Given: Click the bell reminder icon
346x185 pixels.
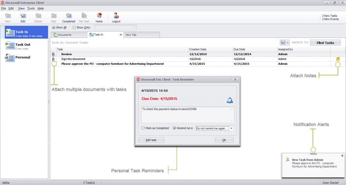Looking at the screenshot, I should [230, 100].
